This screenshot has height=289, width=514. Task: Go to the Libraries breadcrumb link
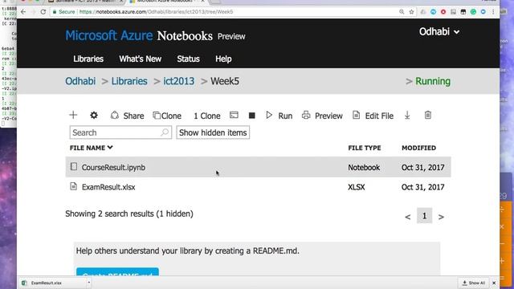(129, 81)
